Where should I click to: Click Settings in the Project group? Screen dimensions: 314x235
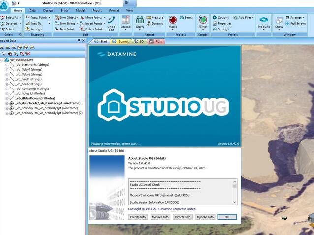220,29
